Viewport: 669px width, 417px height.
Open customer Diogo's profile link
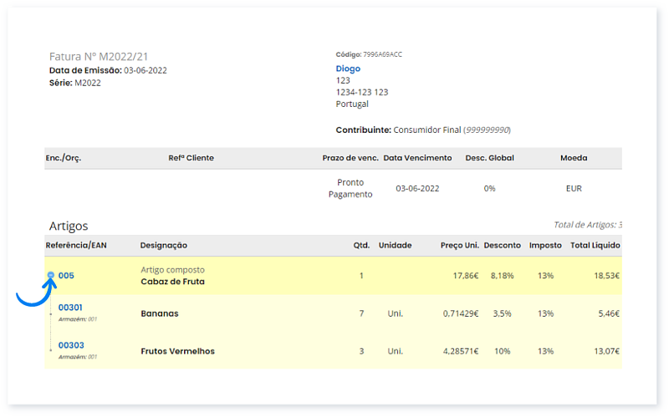(x=347, y=69)
